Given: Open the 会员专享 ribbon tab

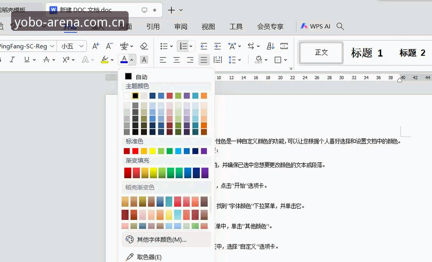Looking at the screenshot, I should [270, 27].
